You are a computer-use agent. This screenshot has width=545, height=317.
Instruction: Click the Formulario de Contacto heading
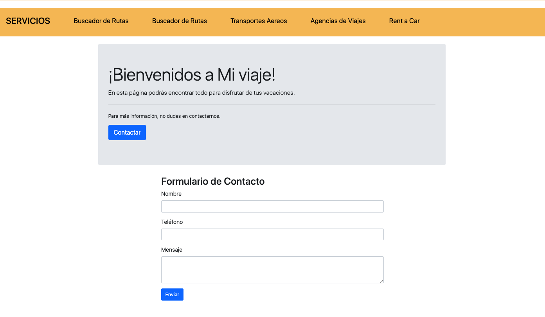click(x=213, y=181)
